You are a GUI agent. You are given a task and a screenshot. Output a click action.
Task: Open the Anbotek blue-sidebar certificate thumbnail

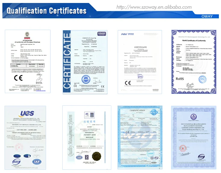(x=85, y=62)
